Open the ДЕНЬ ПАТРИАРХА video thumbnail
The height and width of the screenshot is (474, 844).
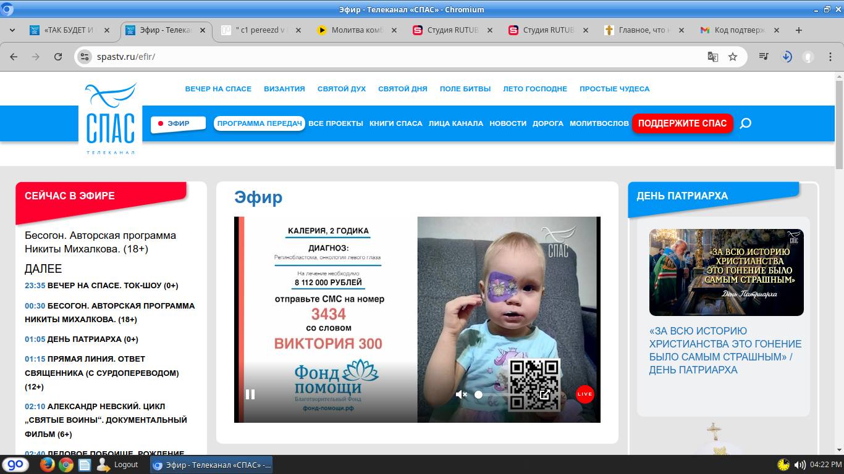pyautogui.click(x=727, y=272)
